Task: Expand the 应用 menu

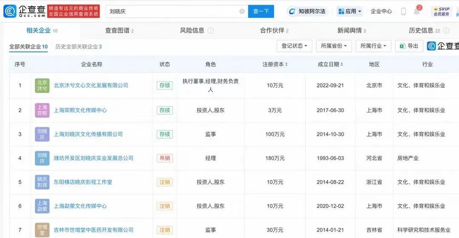Action: pos(350,11)
